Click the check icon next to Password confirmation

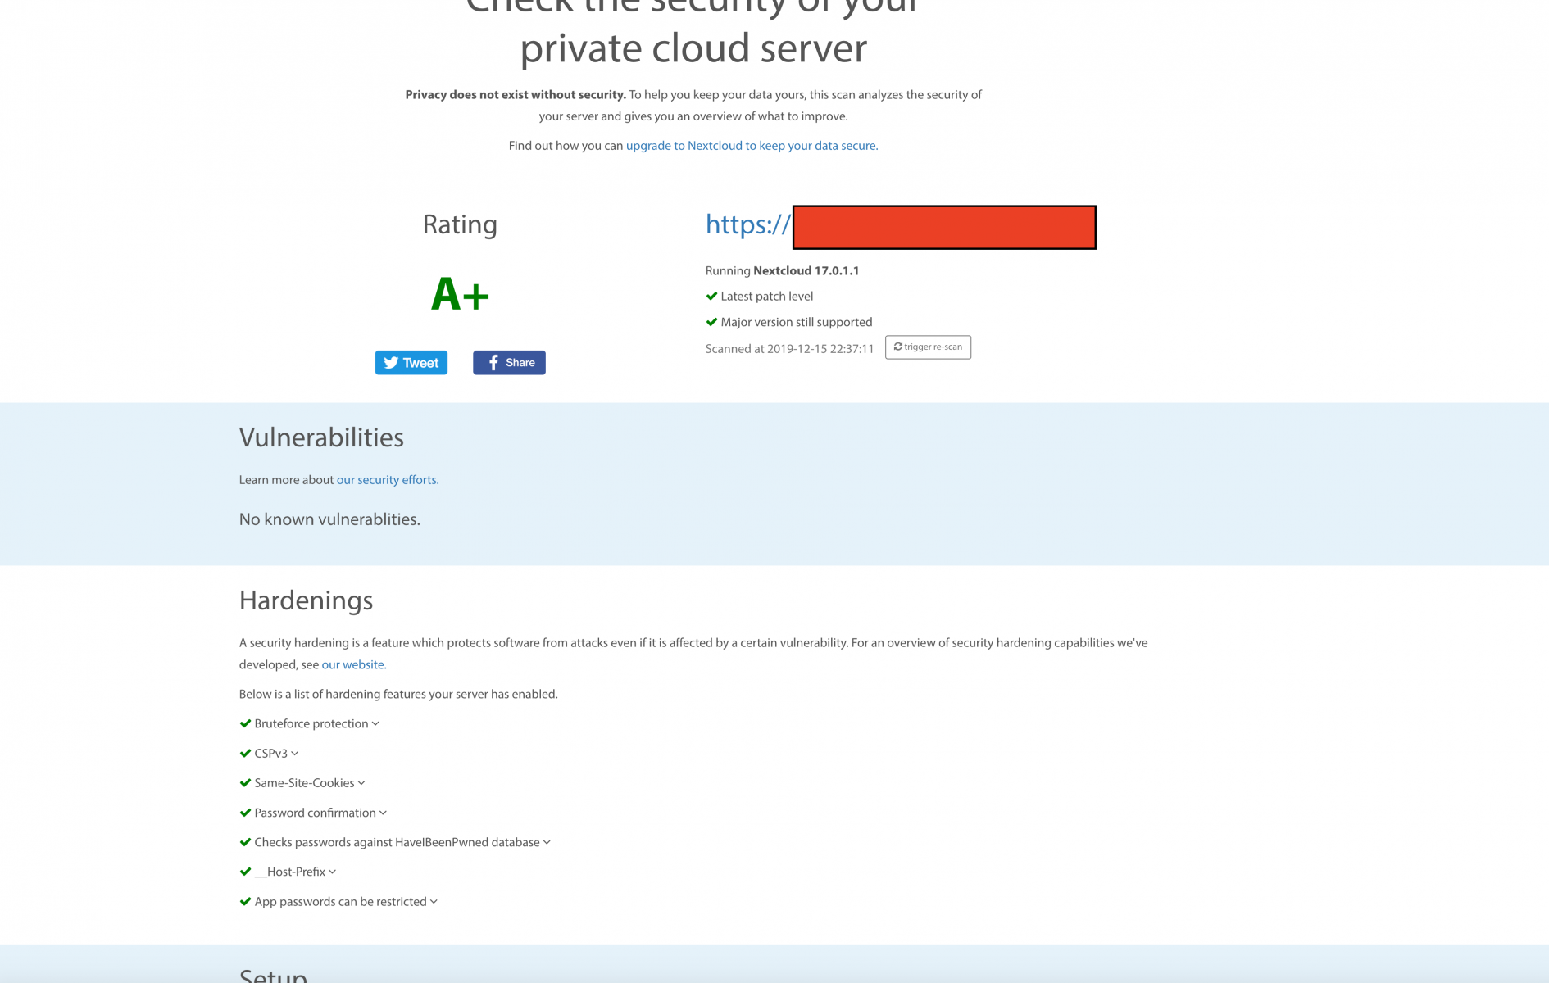(x=245, y=813)
